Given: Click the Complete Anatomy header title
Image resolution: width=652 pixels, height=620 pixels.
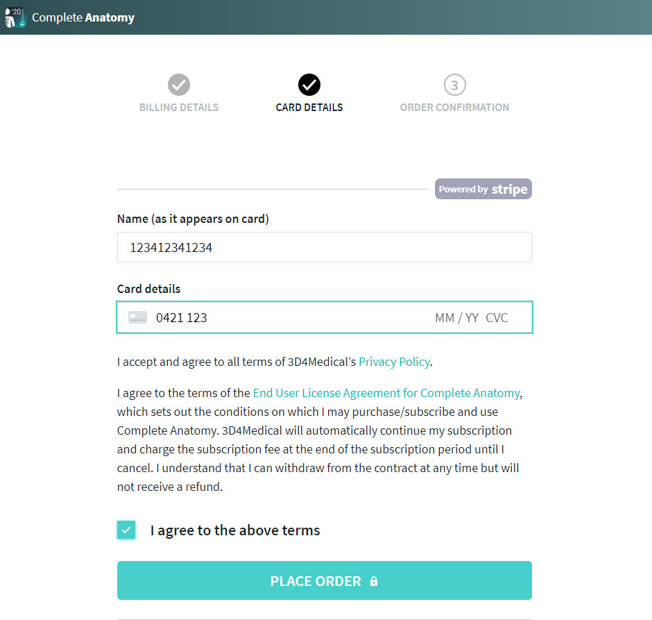Looking at the screenshot, I should (83, 17).
